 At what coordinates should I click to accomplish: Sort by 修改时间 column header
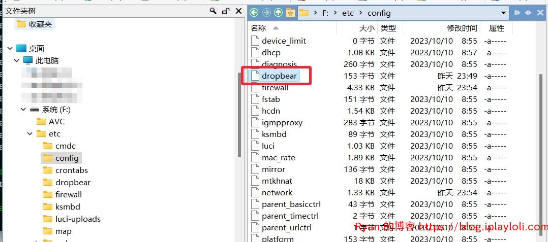[462, 28]
